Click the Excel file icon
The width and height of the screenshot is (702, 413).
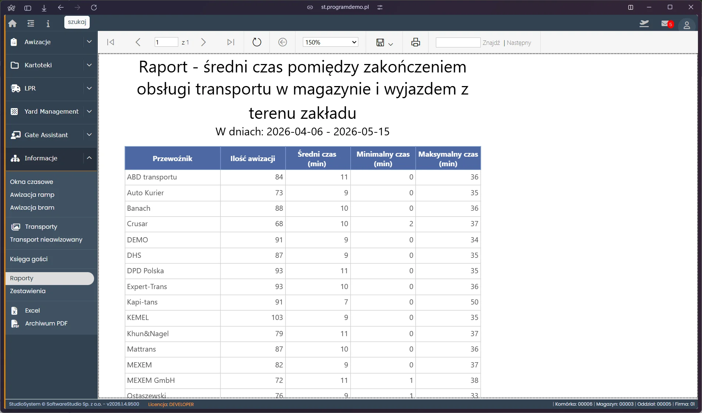(14, 311)
